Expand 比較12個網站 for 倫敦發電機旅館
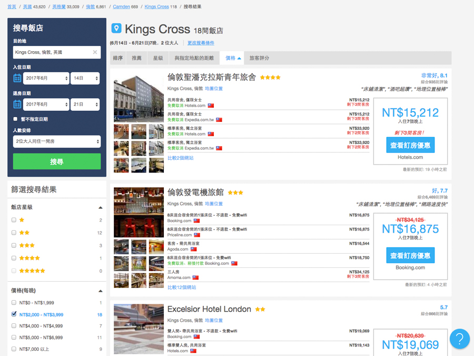The height and width of the screenshot is (356, 474). 182,287
